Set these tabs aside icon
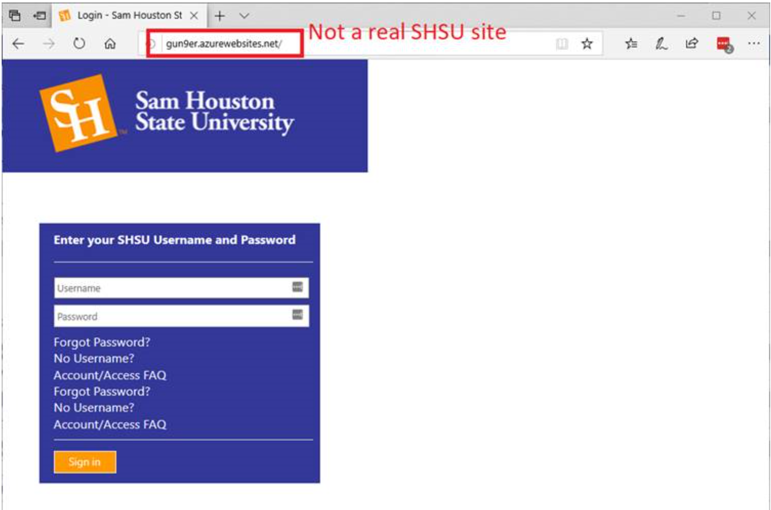 point(39,16)
